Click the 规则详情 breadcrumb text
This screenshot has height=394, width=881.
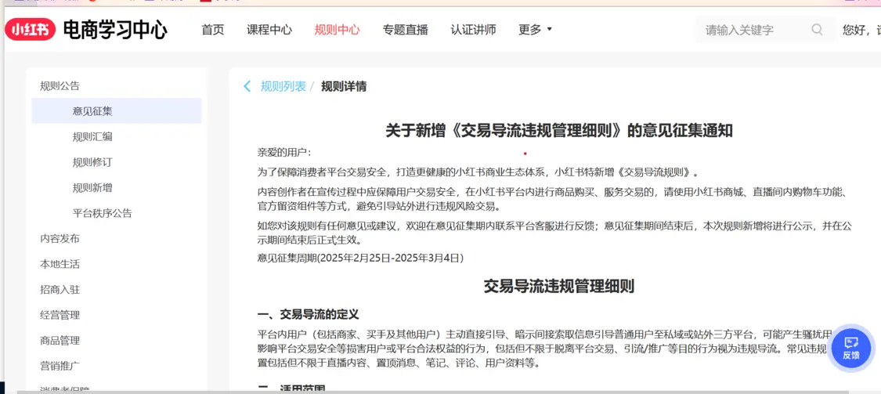pos(344,87)
